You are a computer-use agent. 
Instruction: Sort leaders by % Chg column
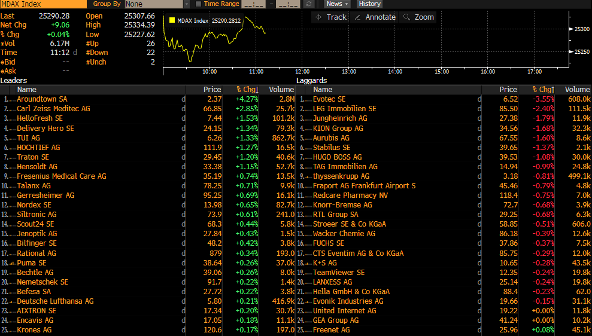247,90
